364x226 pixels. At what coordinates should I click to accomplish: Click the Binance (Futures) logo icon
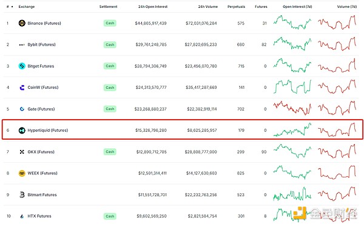(22, 23)
